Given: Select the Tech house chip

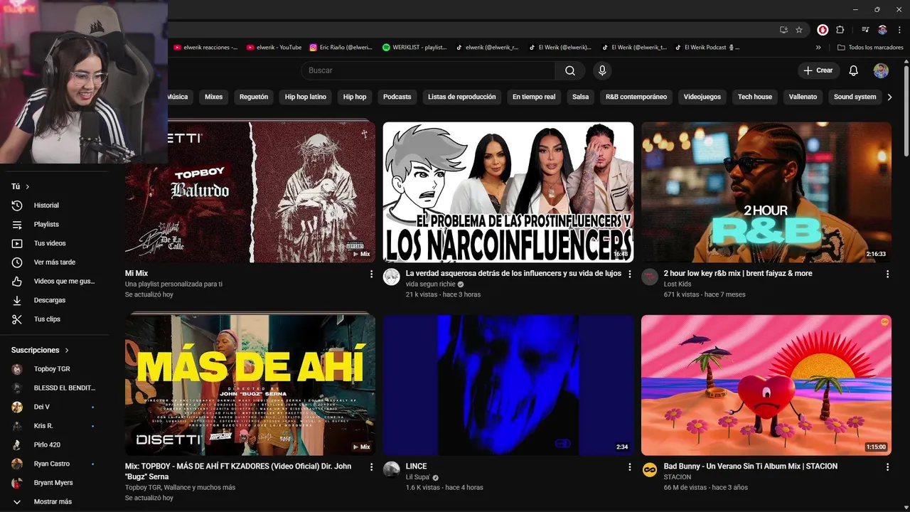Looking at the screenshot, I should pyautogui.click(x=755, y=97).
